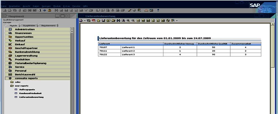
Task: Expand the Produktion module
Action: point(37,60)
